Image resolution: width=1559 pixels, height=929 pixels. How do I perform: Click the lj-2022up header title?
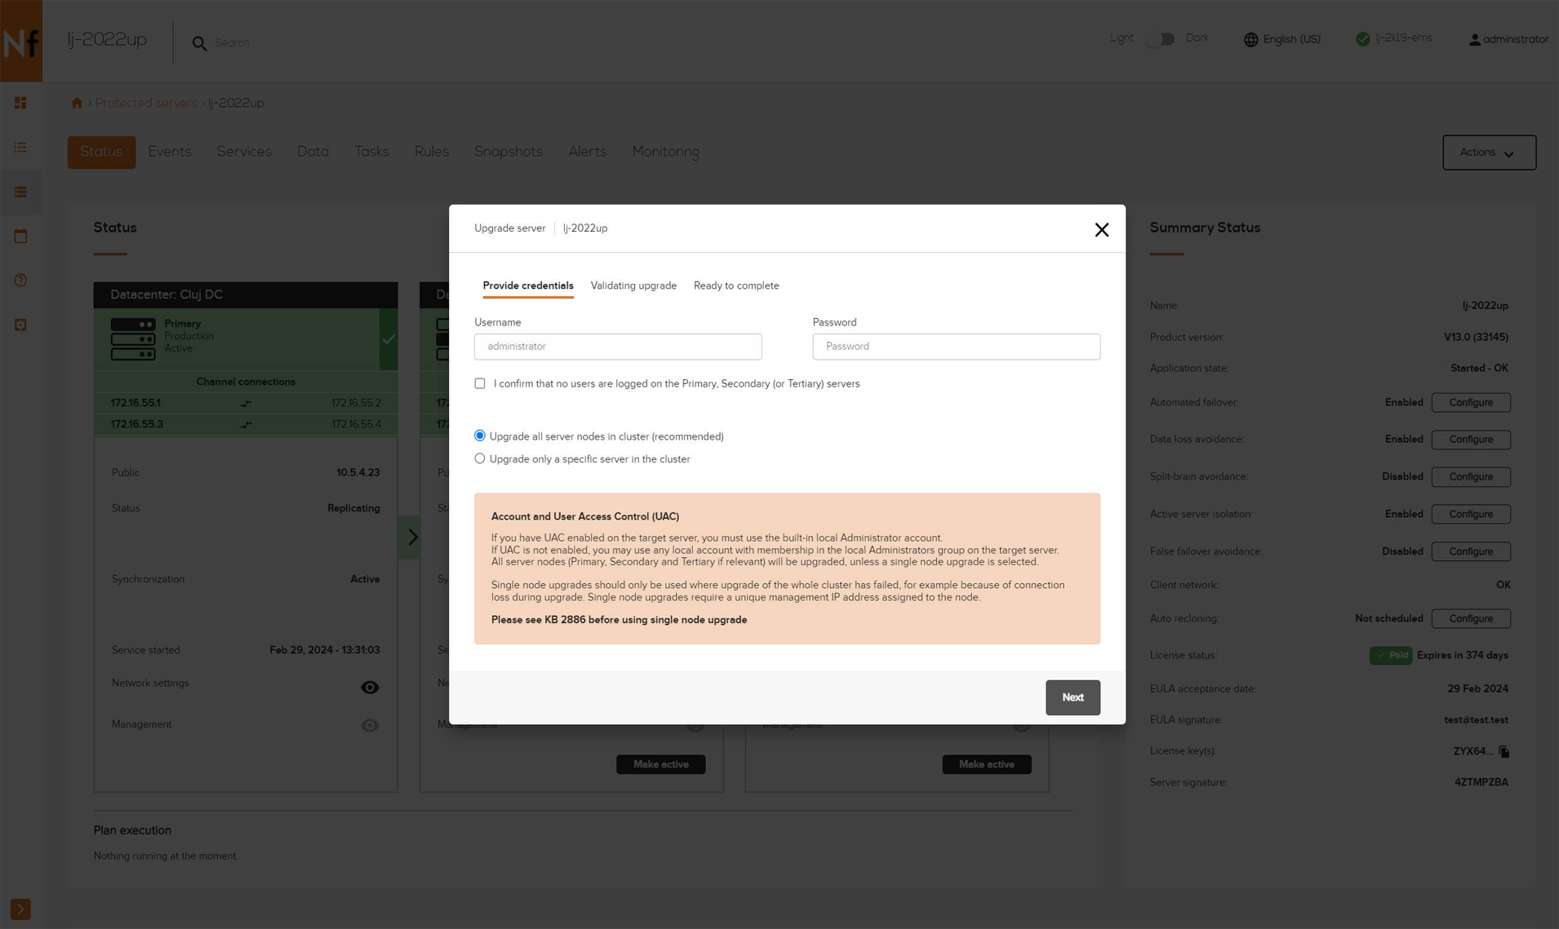coord(107,40)
